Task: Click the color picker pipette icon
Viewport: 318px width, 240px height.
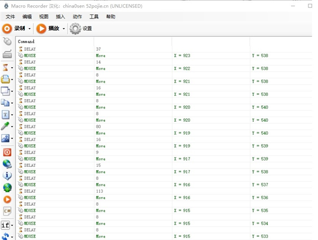Action: click(6, 126)
